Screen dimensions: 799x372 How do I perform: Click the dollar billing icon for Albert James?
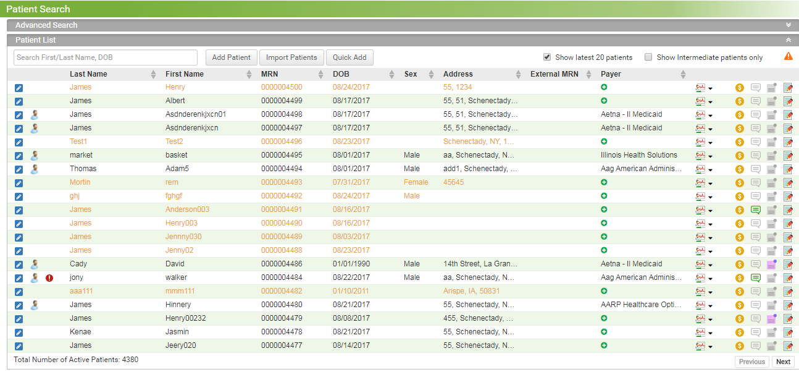tap(739, 101)
